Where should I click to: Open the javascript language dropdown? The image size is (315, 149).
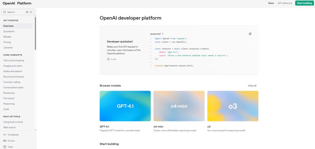(x=157, y=34)
